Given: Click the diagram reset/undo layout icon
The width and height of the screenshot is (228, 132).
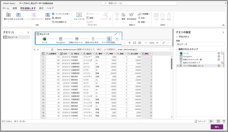Looking at the screenshot, I should (x=124, y=43).
